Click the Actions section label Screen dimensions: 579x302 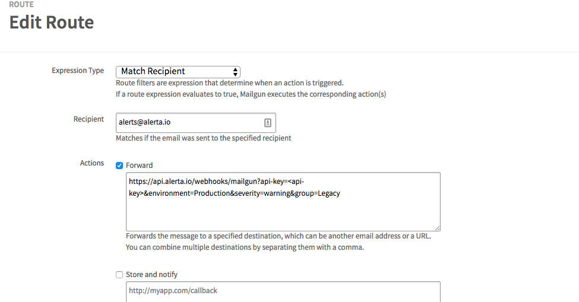click(x=92, y=163)
